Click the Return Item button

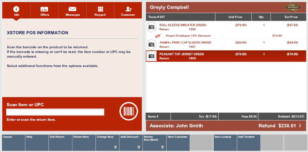pos(84,143)
